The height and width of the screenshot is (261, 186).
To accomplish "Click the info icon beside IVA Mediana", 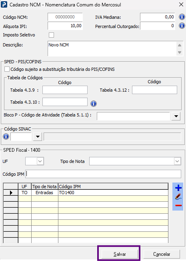I will [182, 17].
